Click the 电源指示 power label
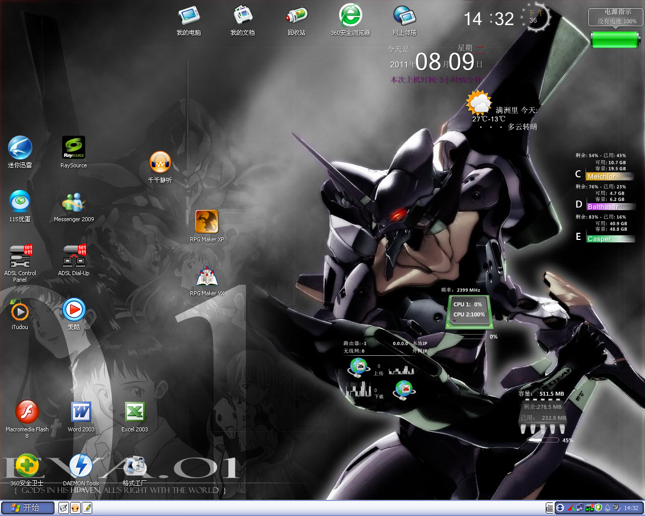This screenshot has width=645, height=516. 618,12
